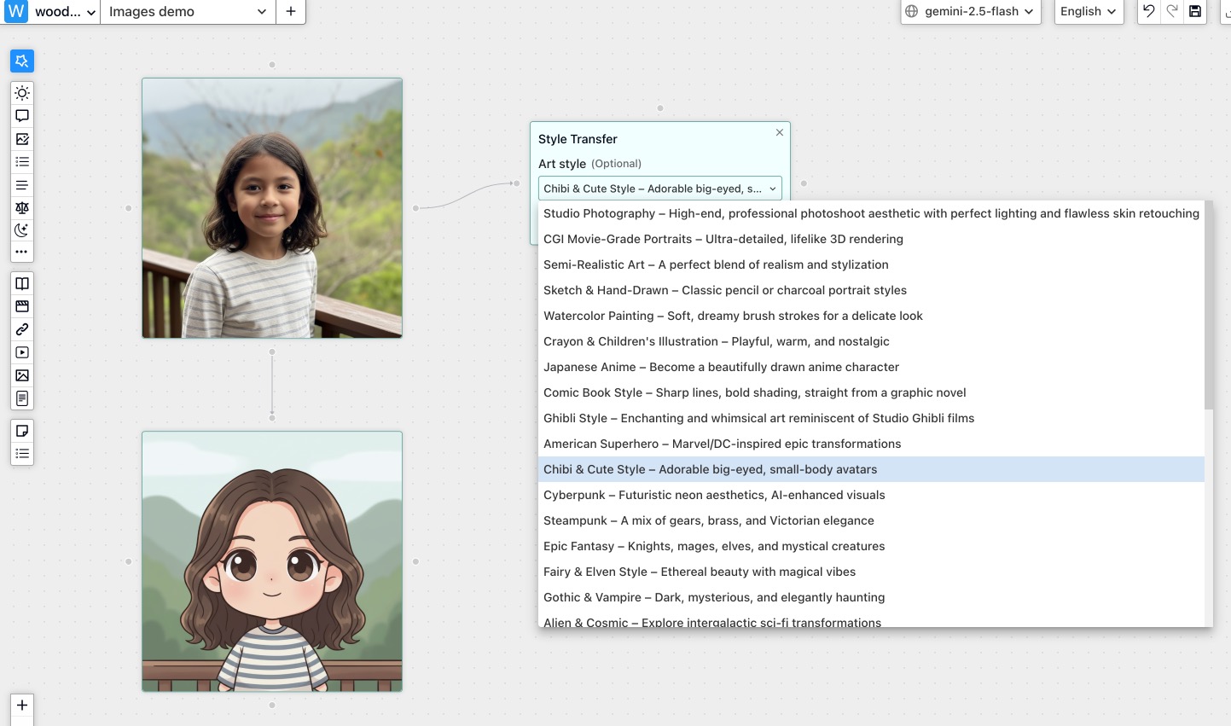This screenshot has width=1231, height=726.
Task: Click the save icon
Action: point(1195,11)
